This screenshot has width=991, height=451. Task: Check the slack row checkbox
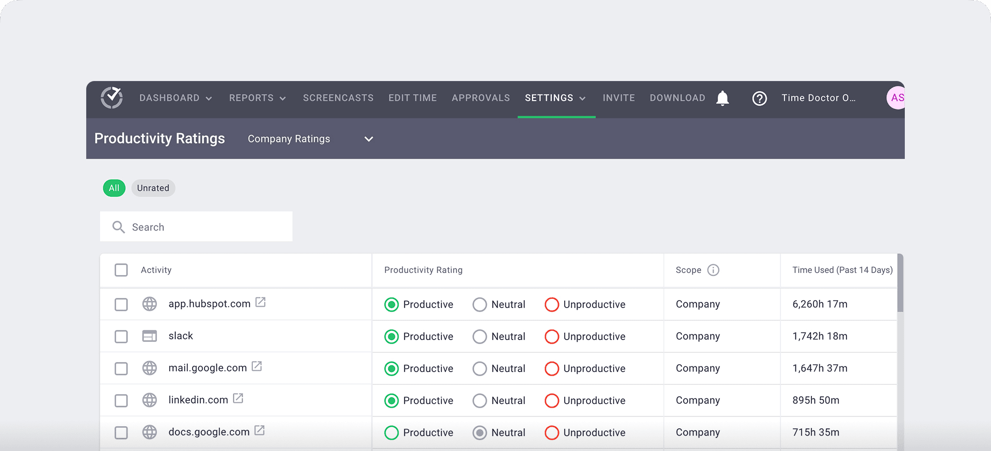(x=121, y=336)
